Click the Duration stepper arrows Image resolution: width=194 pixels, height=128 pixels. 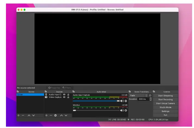pos(151,99)
